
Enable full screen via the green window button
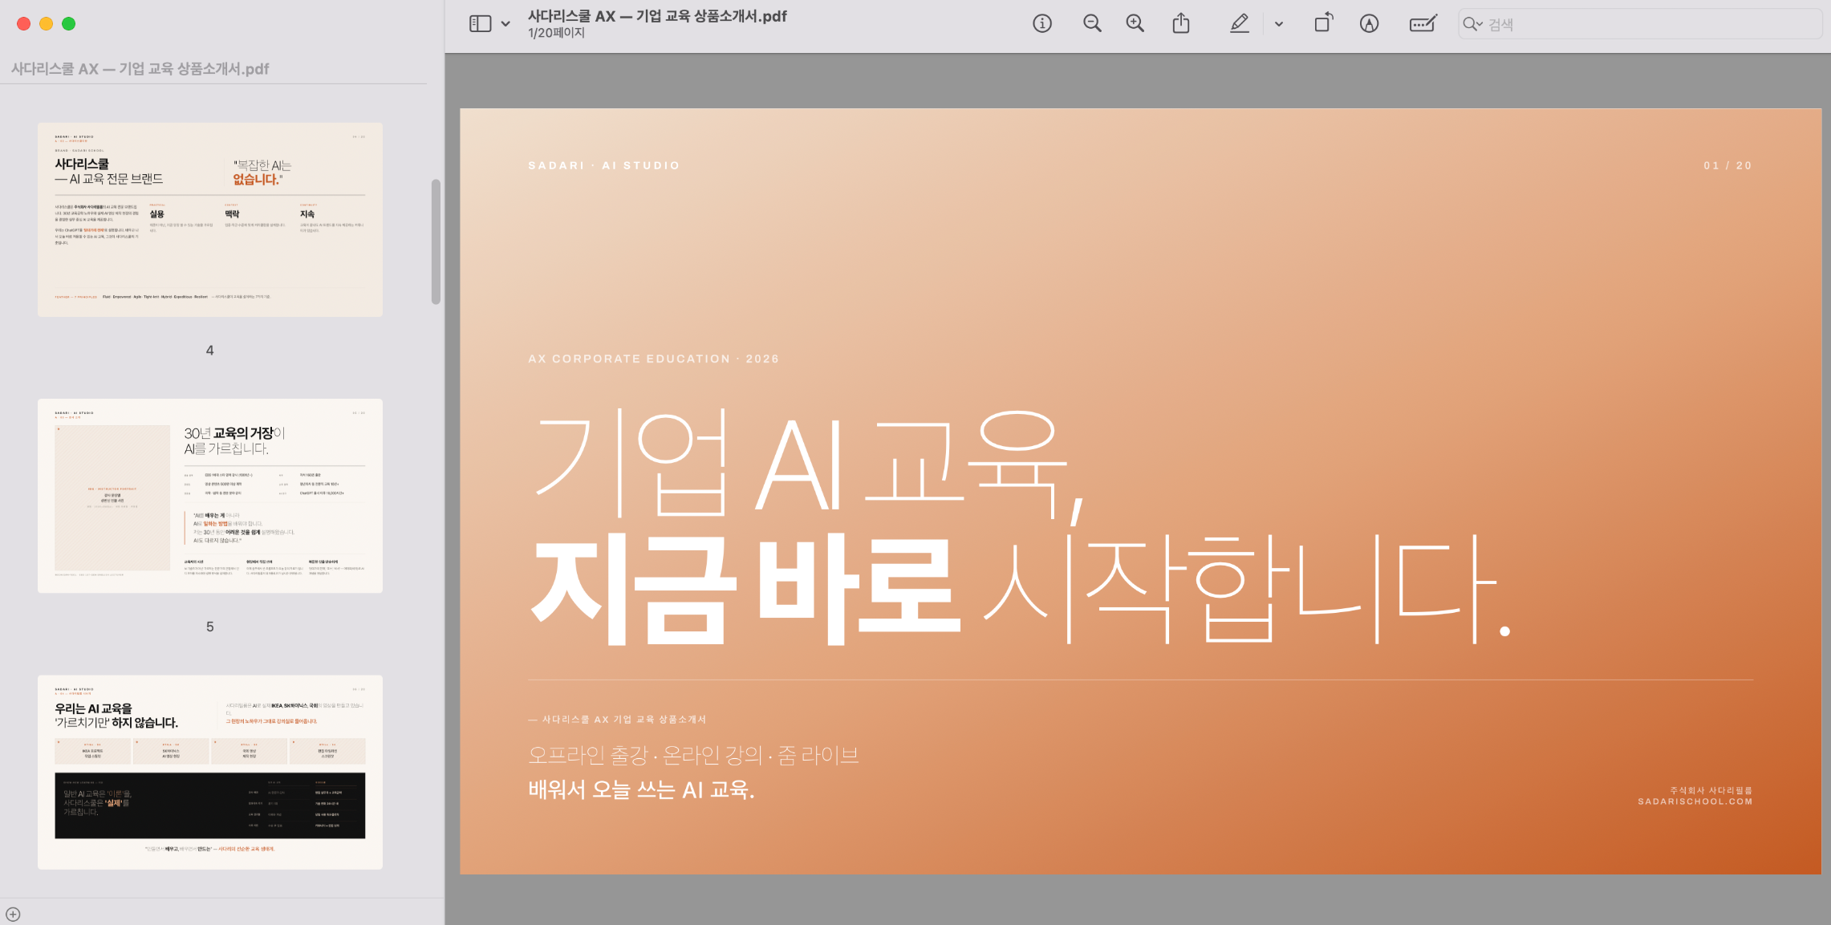click(x=70, y=24)
